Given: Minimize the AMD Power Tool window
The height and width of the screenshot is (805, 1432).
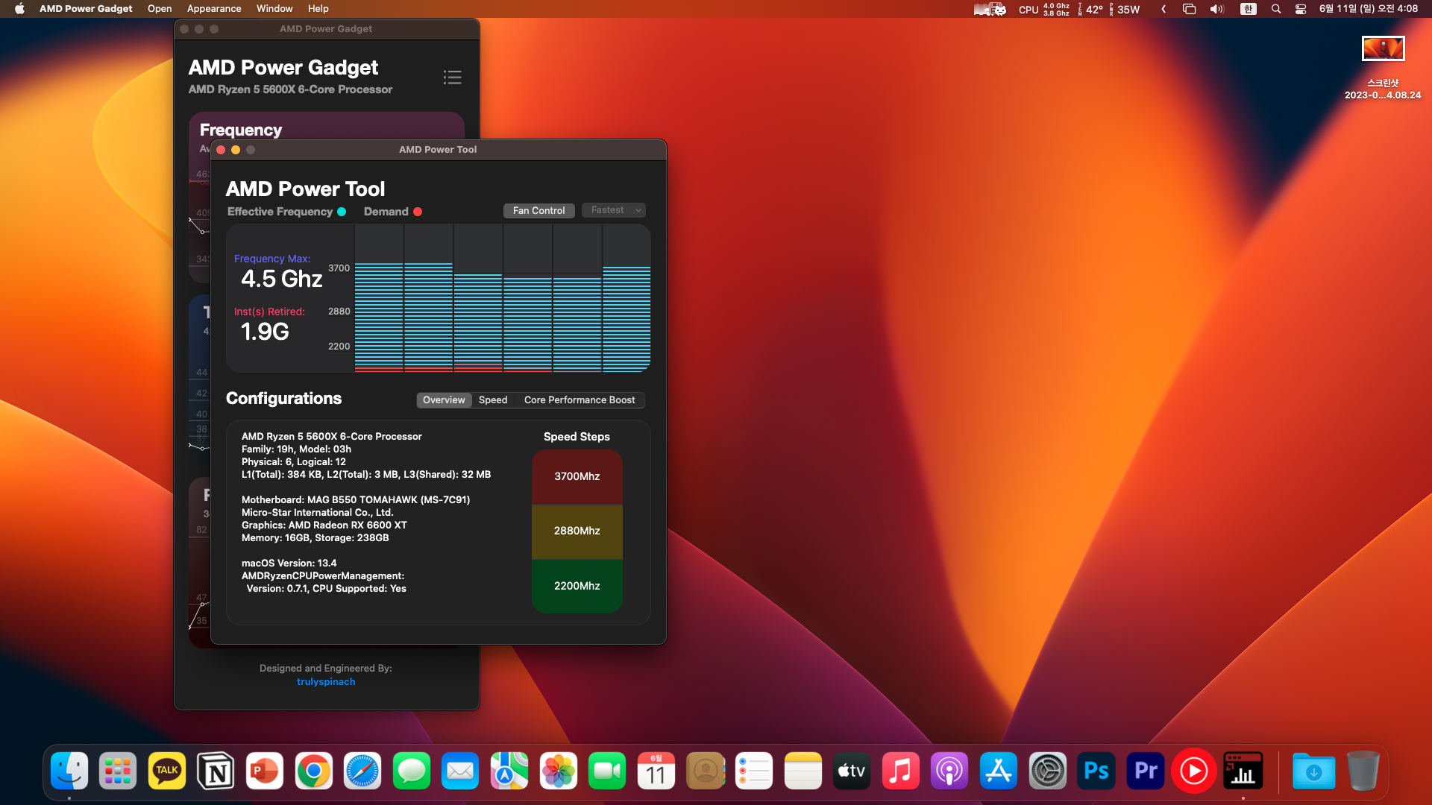Looking at the screenshot, I should point(236,150).
